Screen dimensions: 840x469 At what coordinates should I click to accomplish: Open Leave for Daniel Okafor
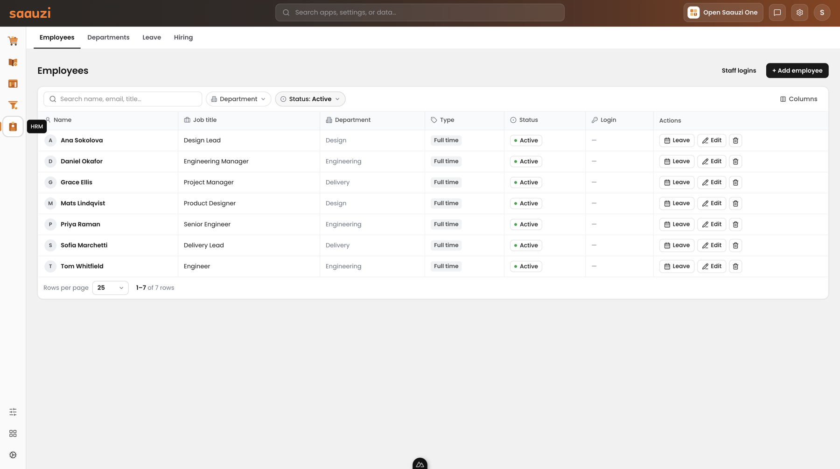[x=677, y=161]
